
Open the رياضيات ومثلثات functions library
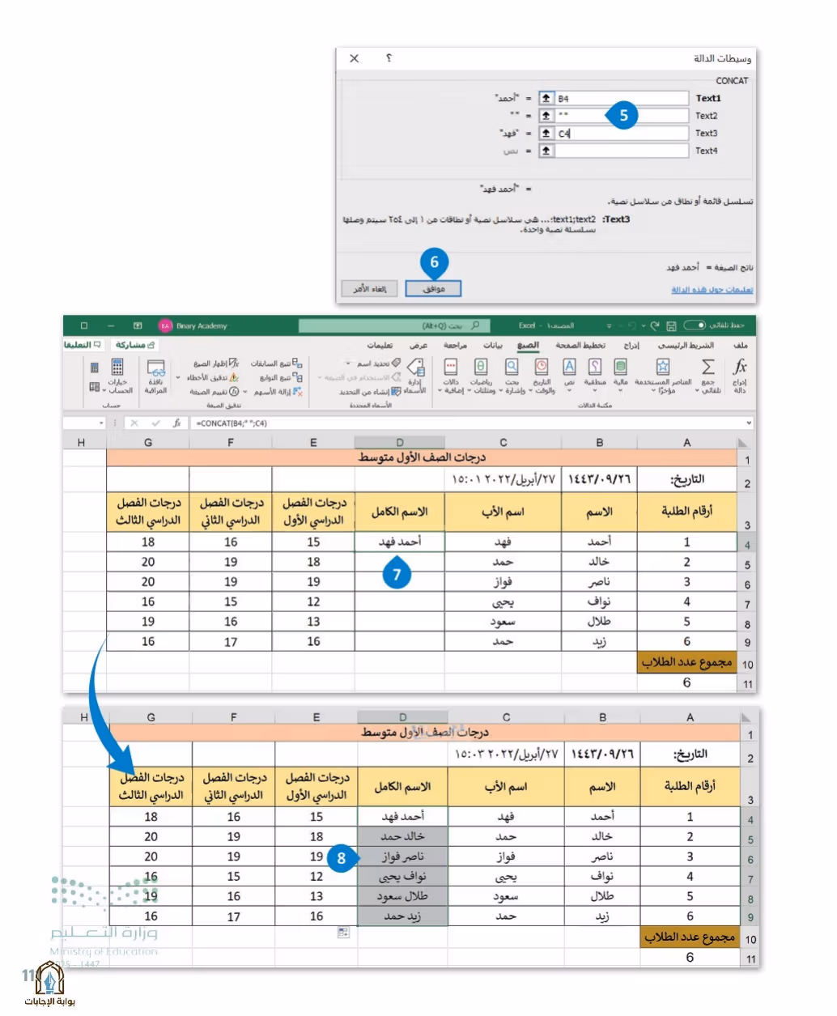click(482, 376)
